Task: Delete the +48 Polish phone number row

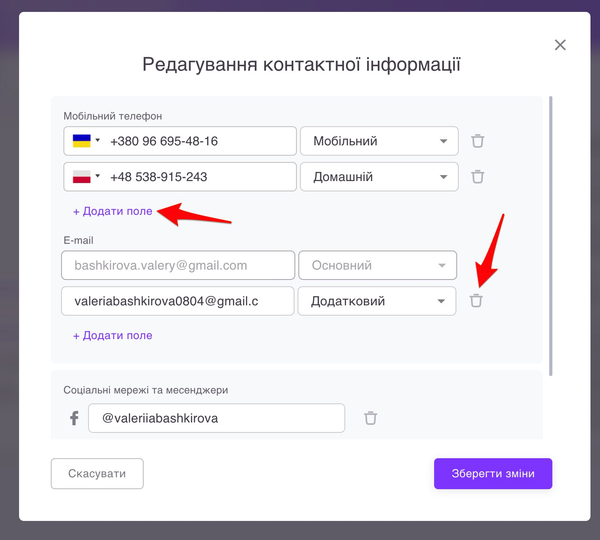Action: (477, 177)
